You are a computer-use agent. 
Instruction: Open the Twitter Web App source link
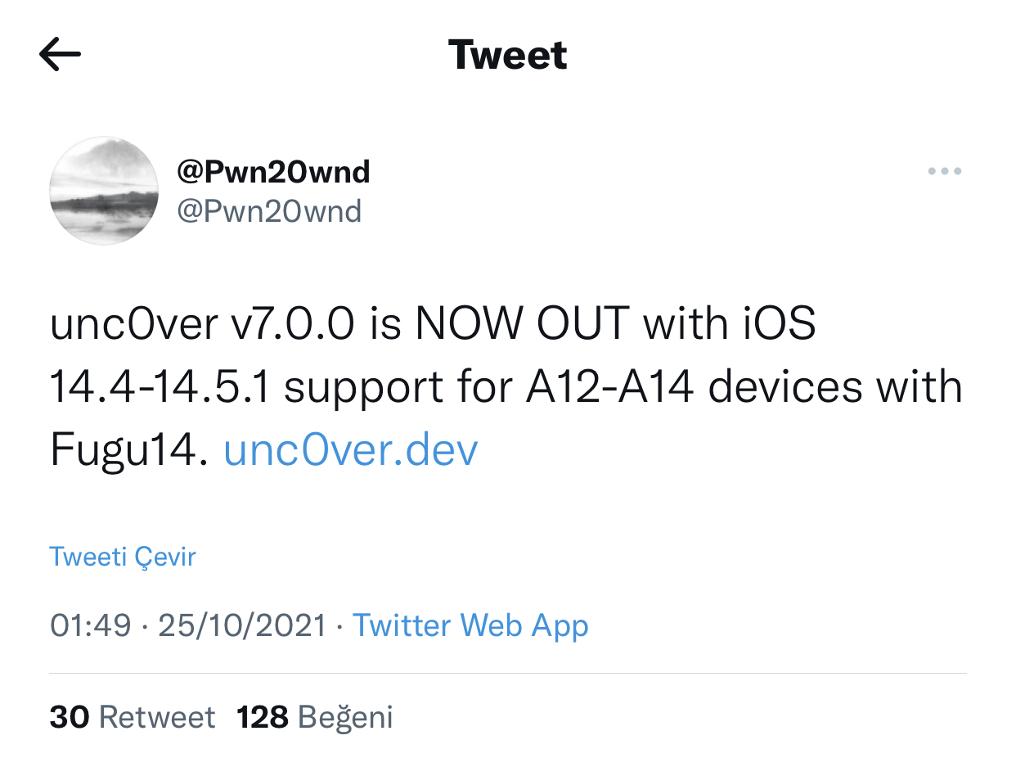point(470,625)
